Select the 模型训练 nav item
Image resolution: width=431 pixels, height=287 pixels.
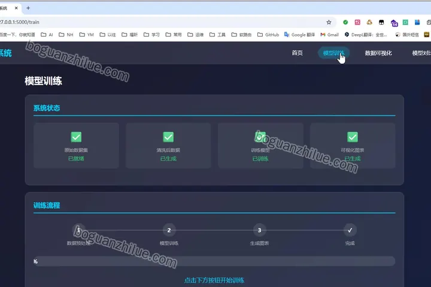point(333,53)
